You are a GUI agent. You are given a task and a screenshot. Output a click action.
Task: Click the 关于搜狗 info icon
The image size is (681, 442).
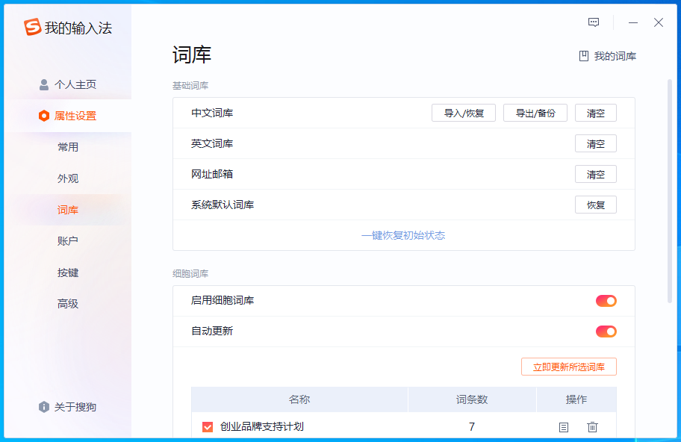point(44,407)
